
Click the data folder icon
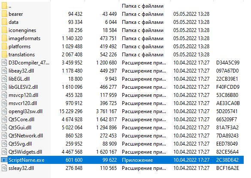coord(4,22)
